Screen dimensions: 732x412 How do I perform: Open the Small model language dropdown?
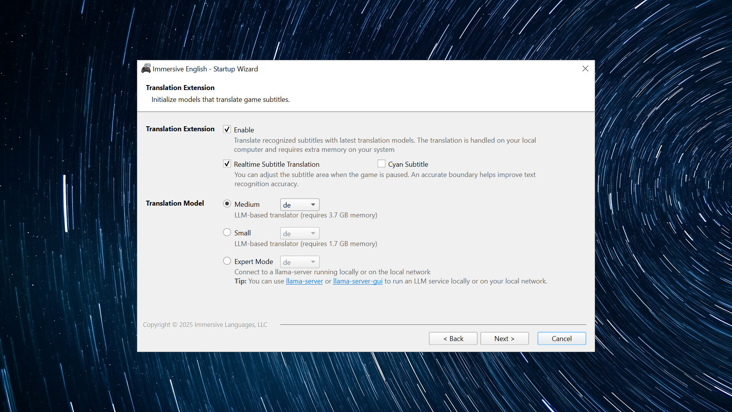(300, 233)
